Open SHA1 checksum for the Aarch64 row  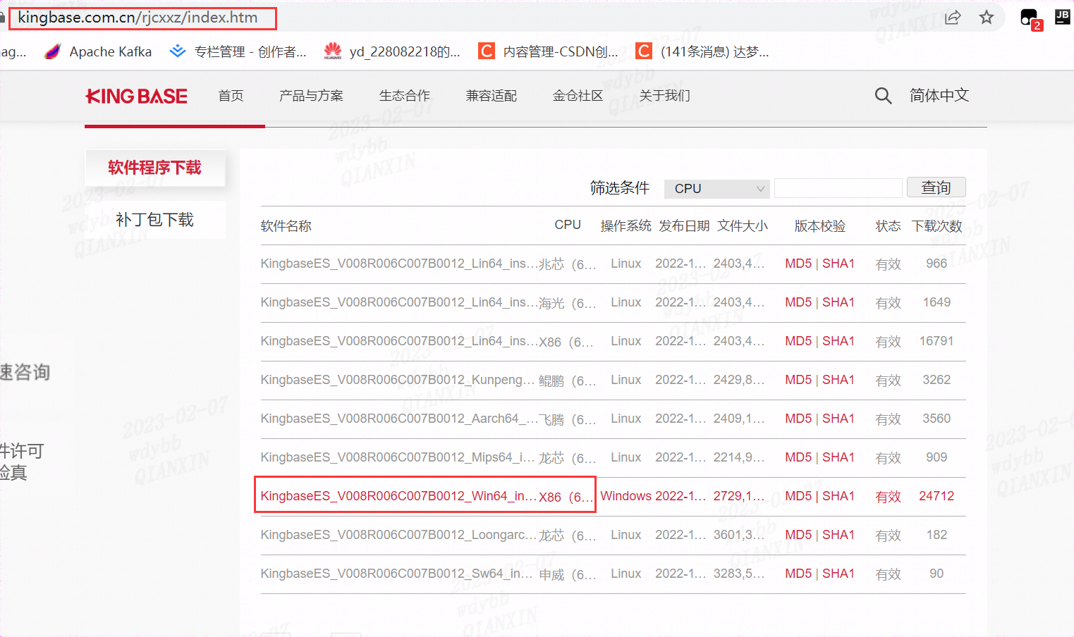[x=838, y=419]
